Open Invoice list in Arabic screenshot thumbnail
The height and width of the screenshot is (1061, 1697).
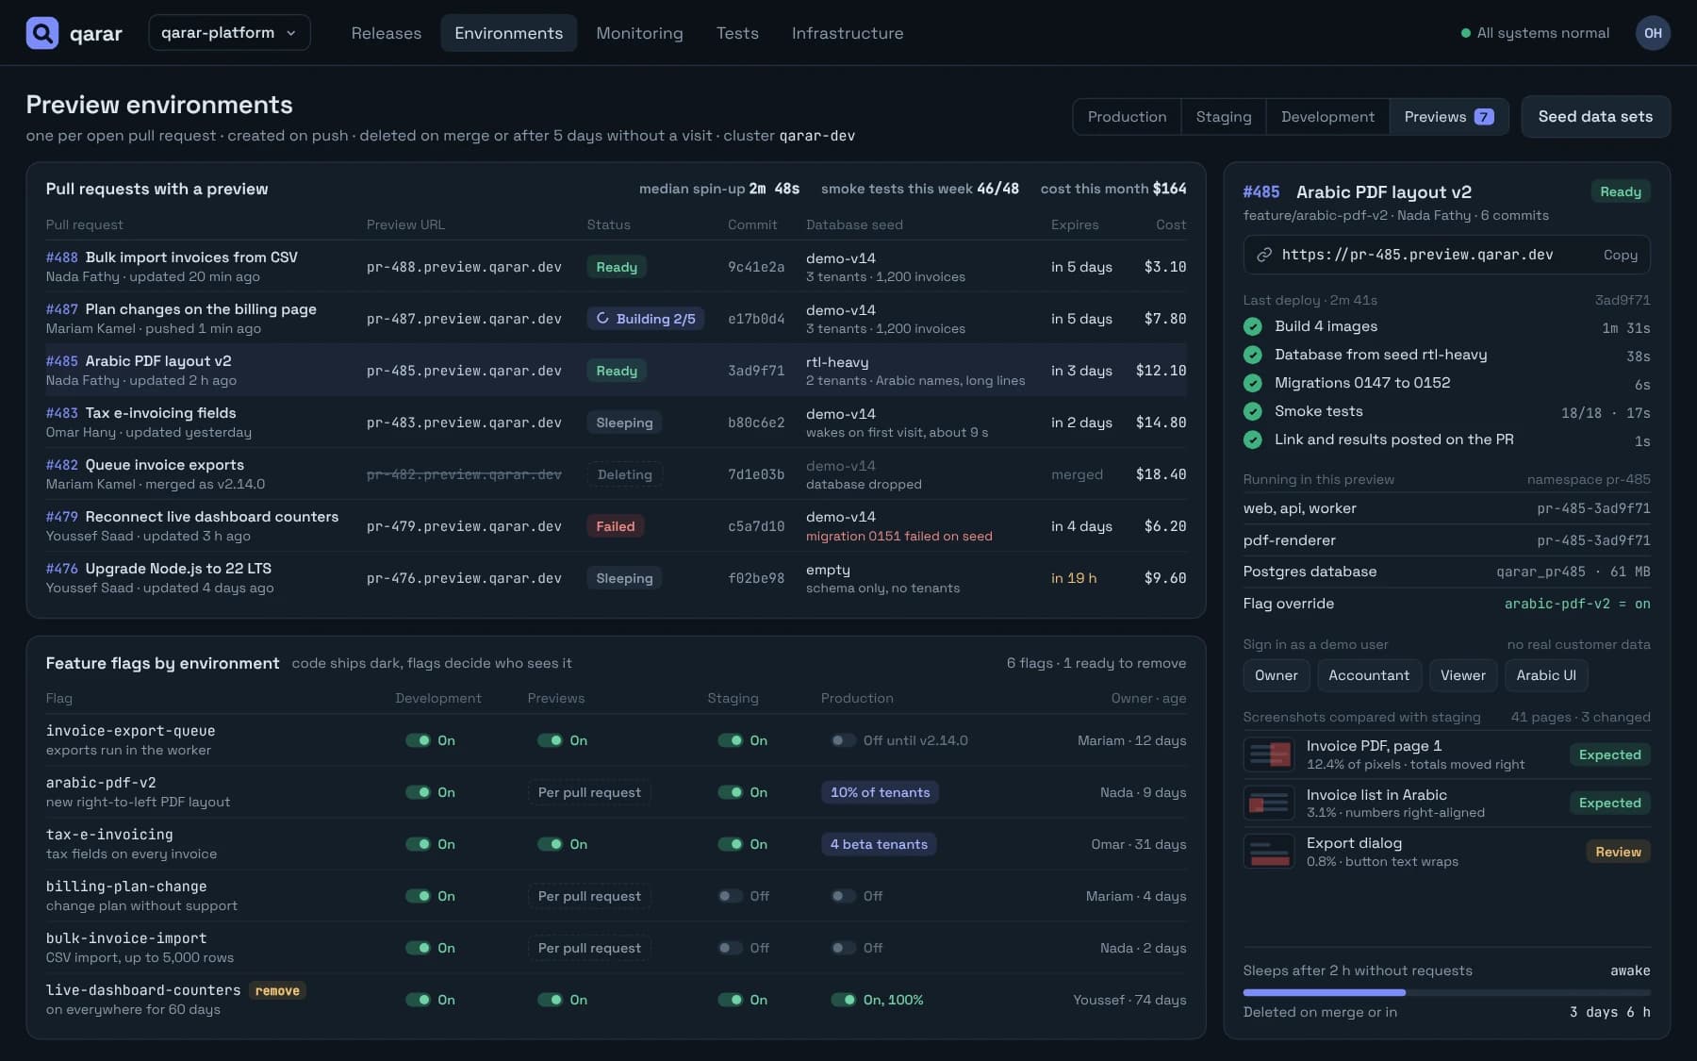click(1268, 804)
